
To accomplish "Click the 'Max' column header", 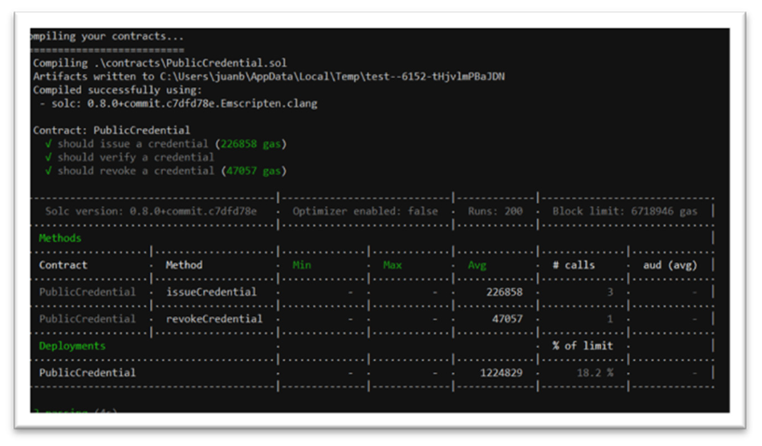I will pyautogui.click(x=392, y=265).
